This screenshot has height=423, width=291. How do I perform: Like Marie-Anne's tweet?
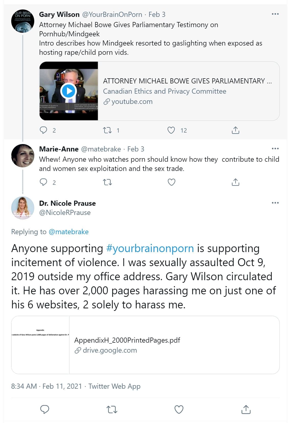171,182
